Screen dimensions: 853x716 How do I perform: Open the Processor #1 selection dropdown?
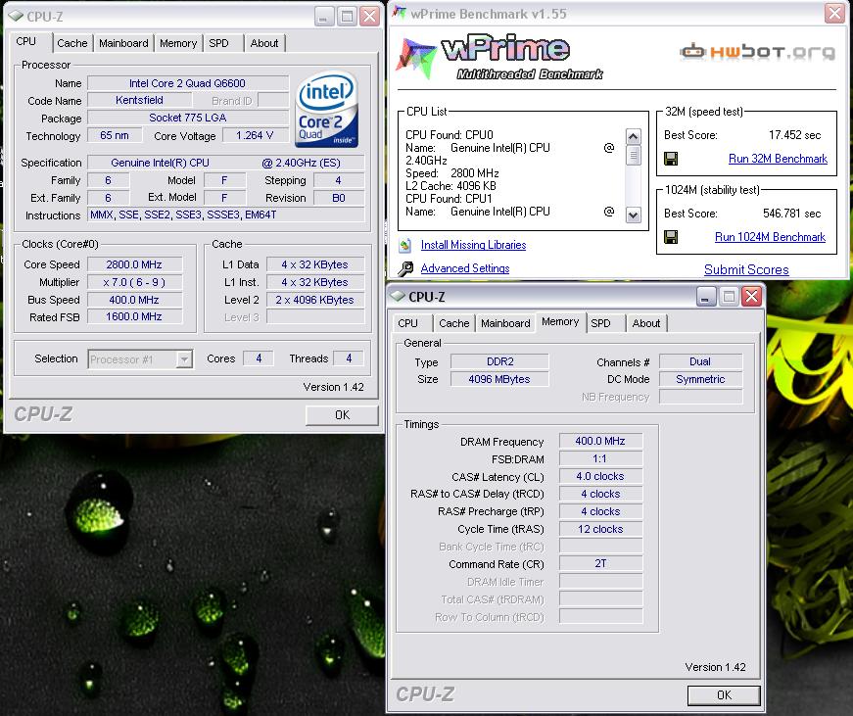coord(184,359)
